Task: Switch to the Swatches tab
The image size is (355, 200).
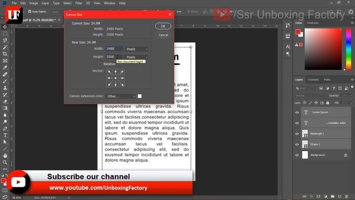Action: coord(313,23)
